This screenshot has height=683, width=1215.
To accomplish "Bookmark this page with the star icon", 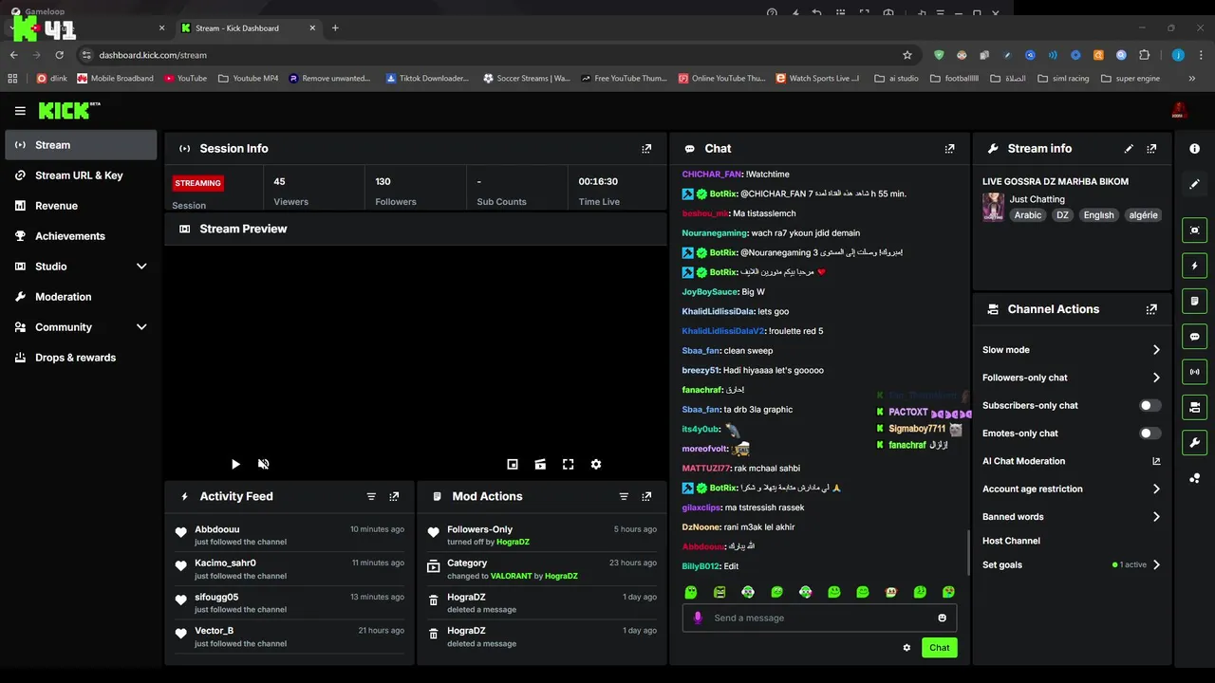I will (907, 55).
